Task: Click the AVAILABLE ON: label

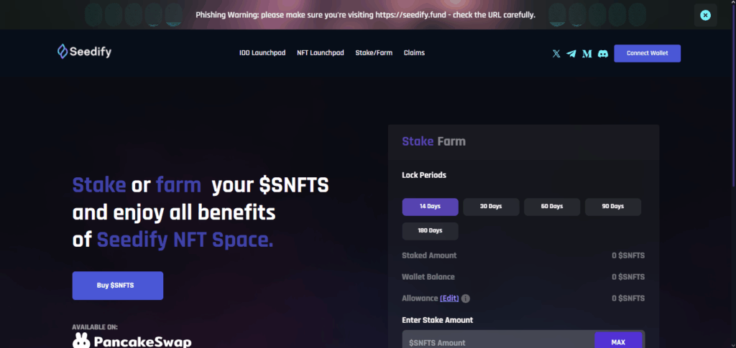Action: click(96, 327)
